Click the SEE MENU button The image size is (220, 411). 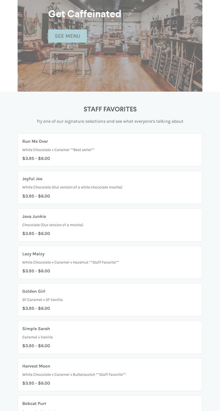(67, 36)
